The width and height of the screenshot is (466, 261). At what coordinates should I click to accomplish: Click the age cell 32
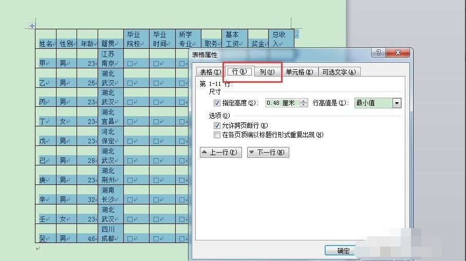(87, 195)
